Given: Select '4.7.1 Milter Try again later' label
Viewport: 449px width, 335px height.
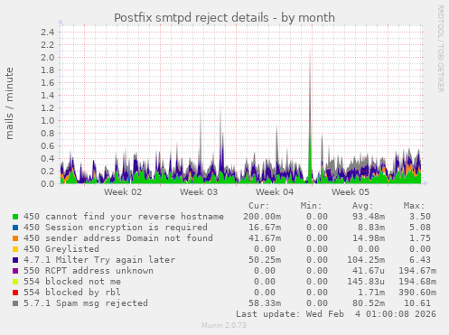Looking at the screenshot, I should (99, 260).
